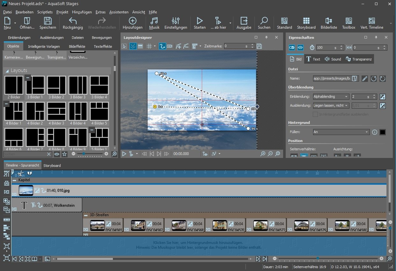The image size is (396, 271).
Task: Open the Ausgabe export icon
Action: tap(244, 23)
